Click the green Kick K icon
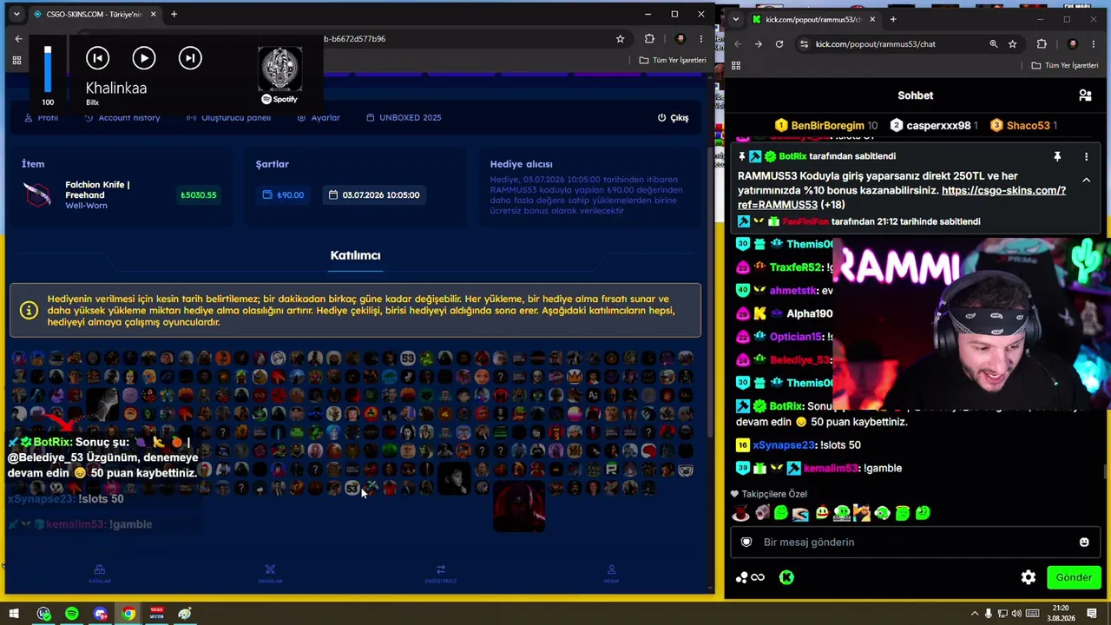Screen dimensions: 1111x625 pos(786,577)
